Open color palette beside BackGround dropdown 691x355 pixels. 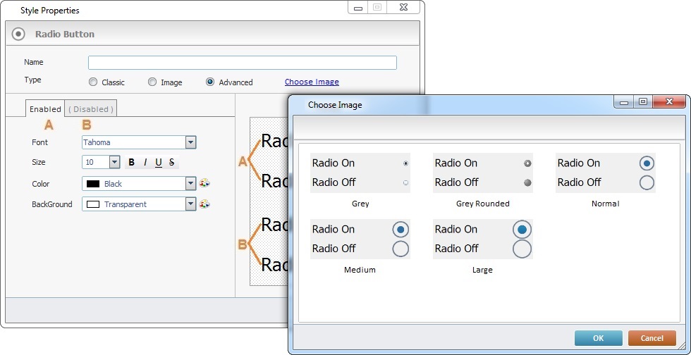coord(204,204)
